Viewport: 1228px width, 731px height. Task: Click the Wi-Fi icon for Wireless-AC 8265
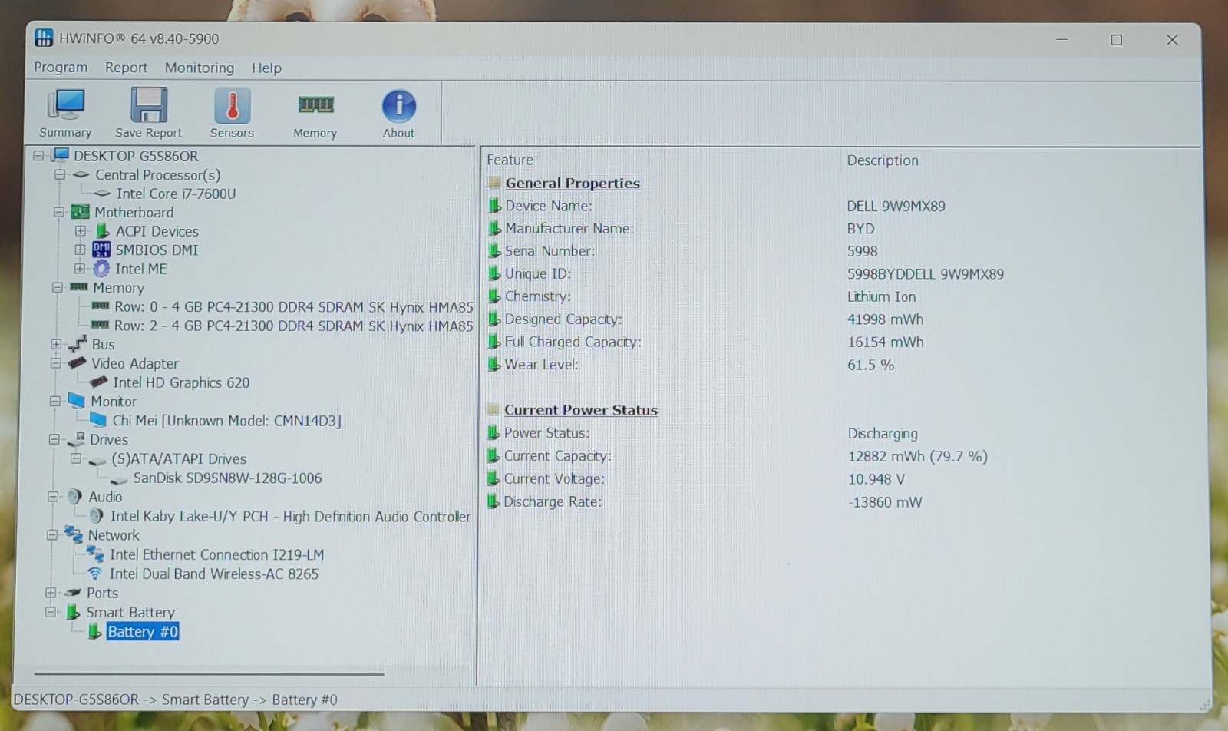(x=94, y=574)
